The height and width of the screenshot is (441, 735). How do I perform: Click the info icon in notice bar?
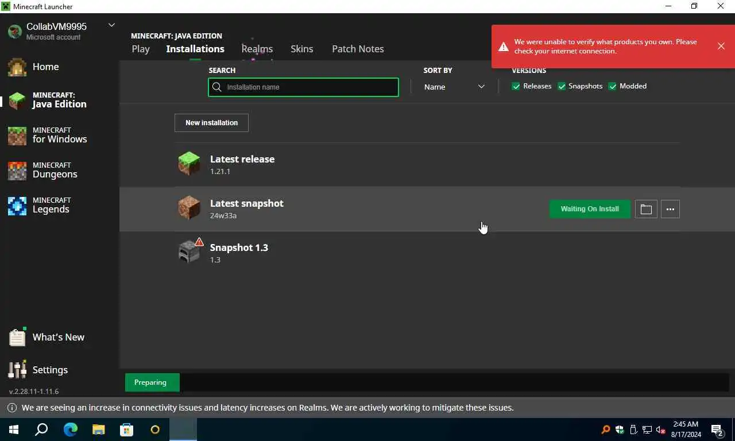11,408
